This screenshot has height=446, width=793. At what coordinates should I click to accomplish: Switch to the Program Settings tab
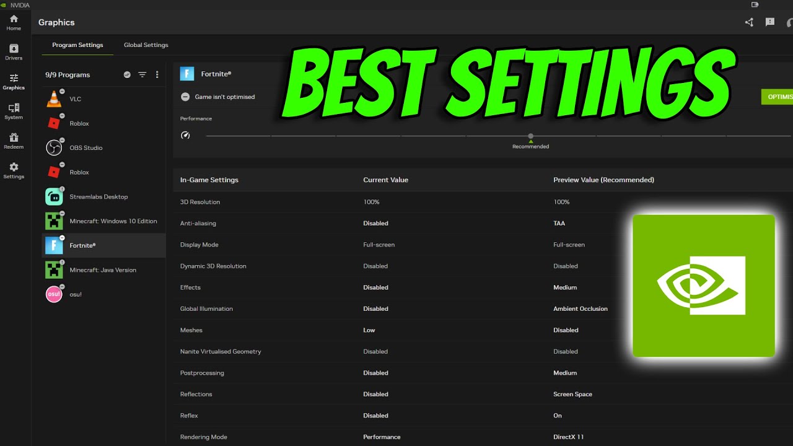[77, 45]
